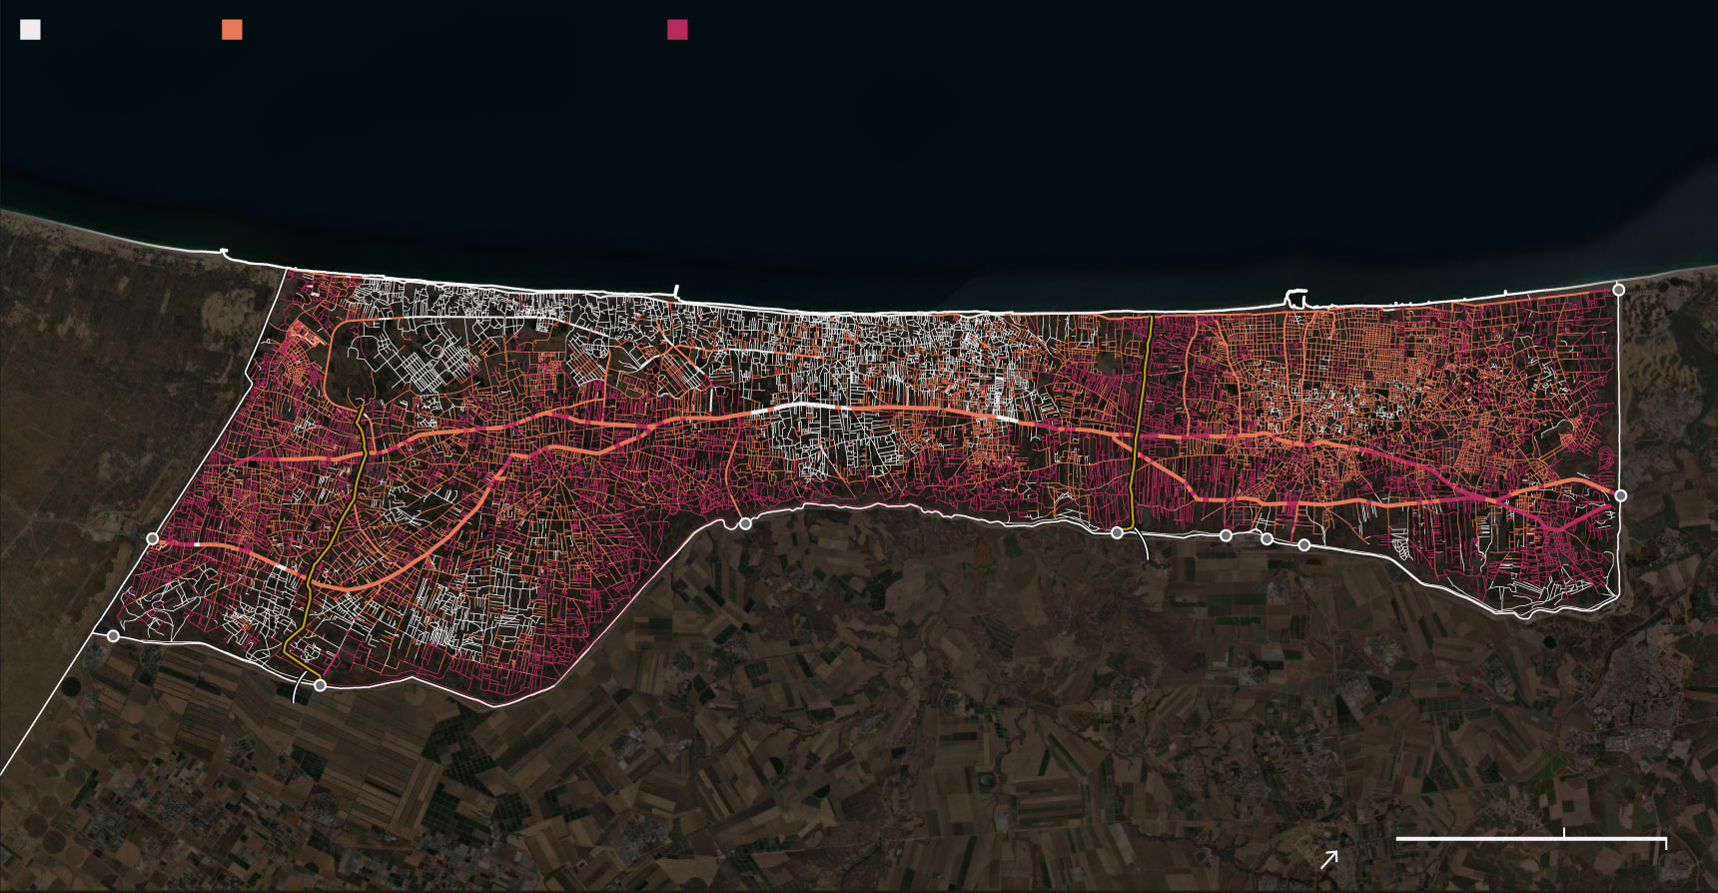The height and width of the screenshot is (893, 1718).
Task: Click the middle circle in the three-marker cluster
Action: [x=1267, y=539]
